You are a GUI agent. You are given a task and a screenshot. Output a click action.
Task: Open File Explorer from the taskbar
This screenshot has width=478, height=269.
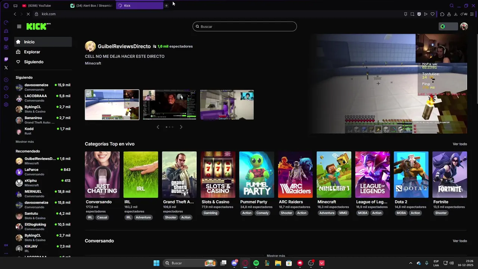278,263
